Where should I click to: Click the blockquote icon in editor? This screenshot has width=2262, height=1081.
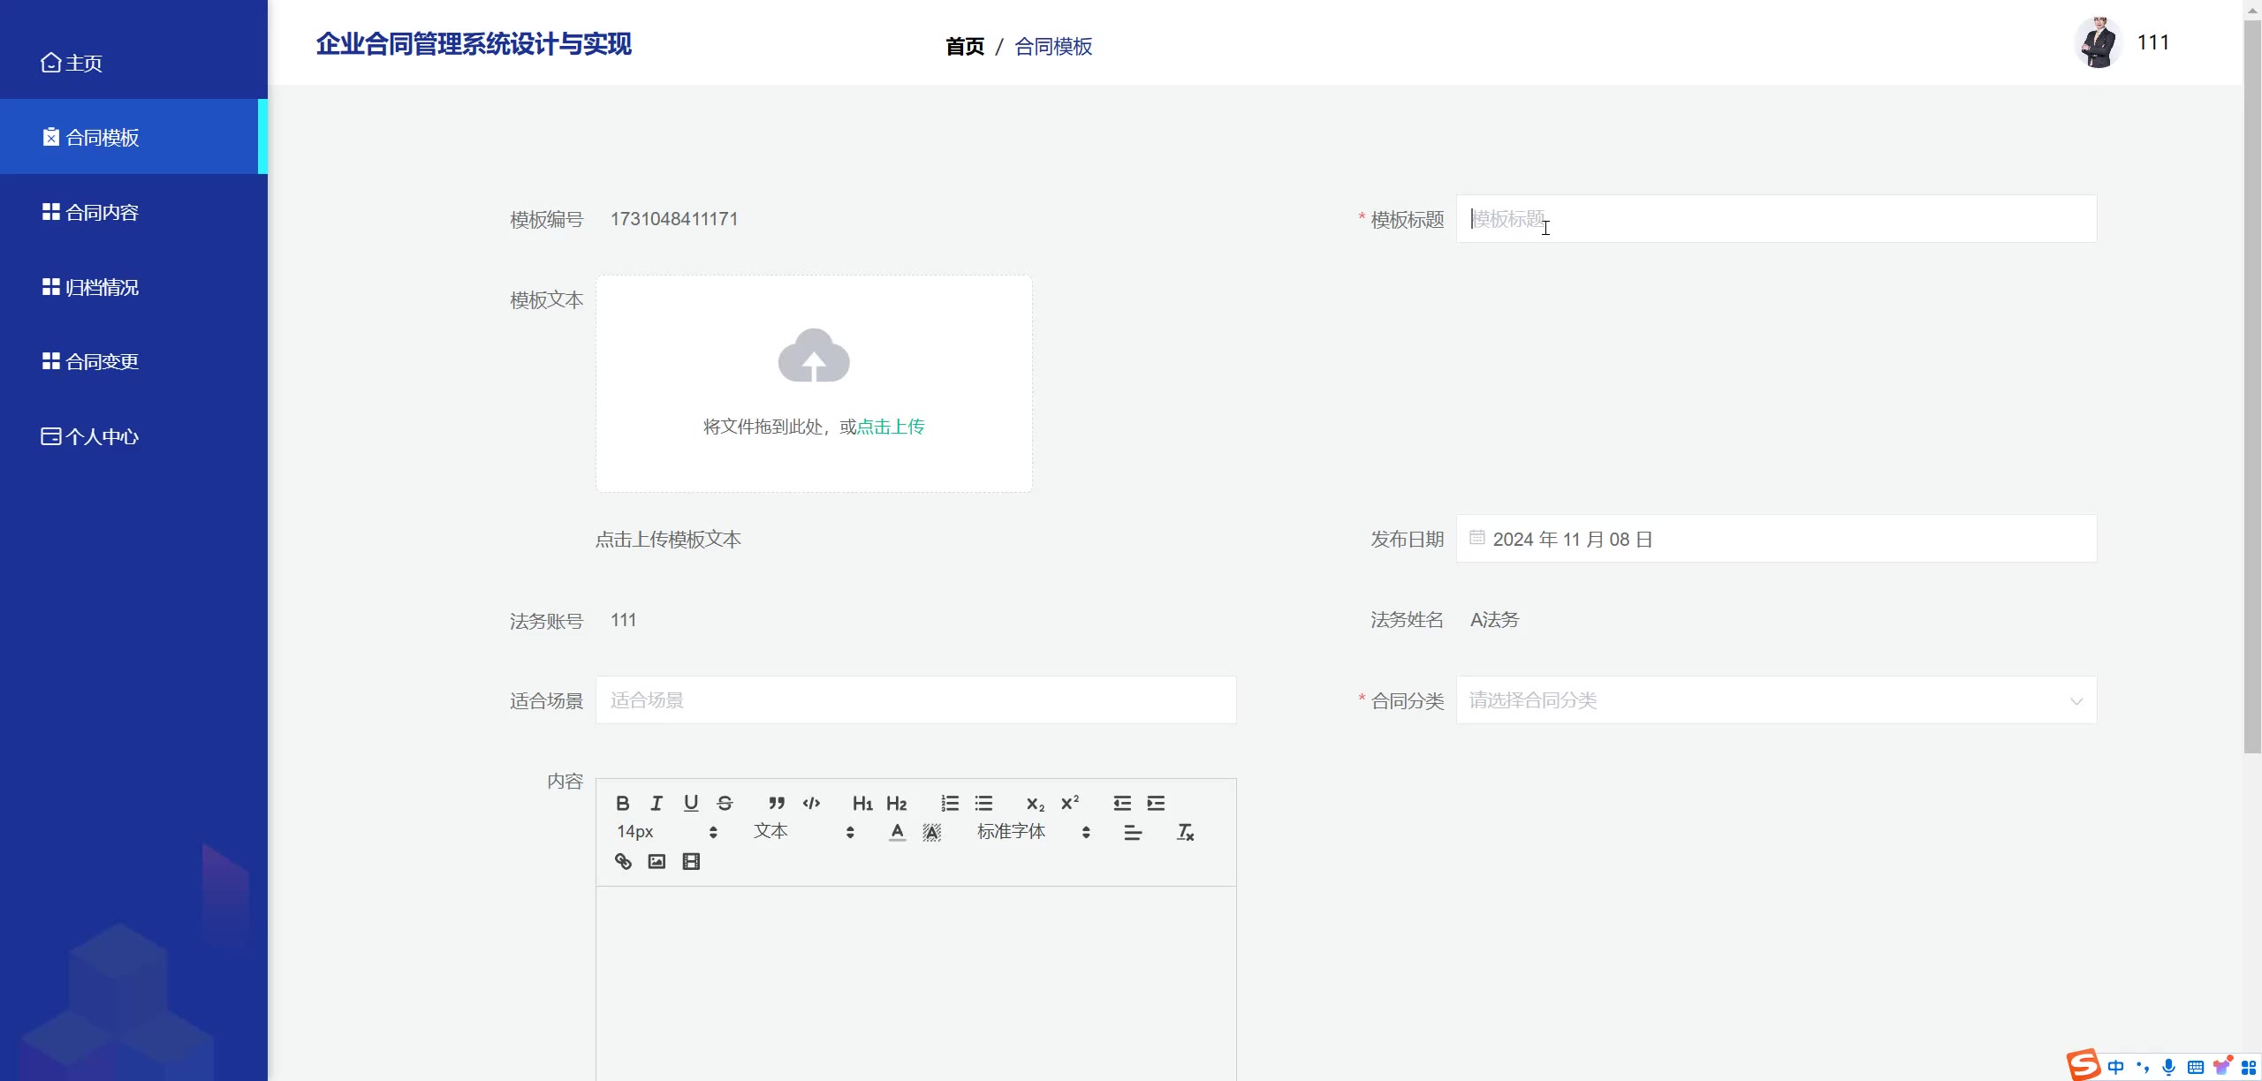tap(776, 803)
